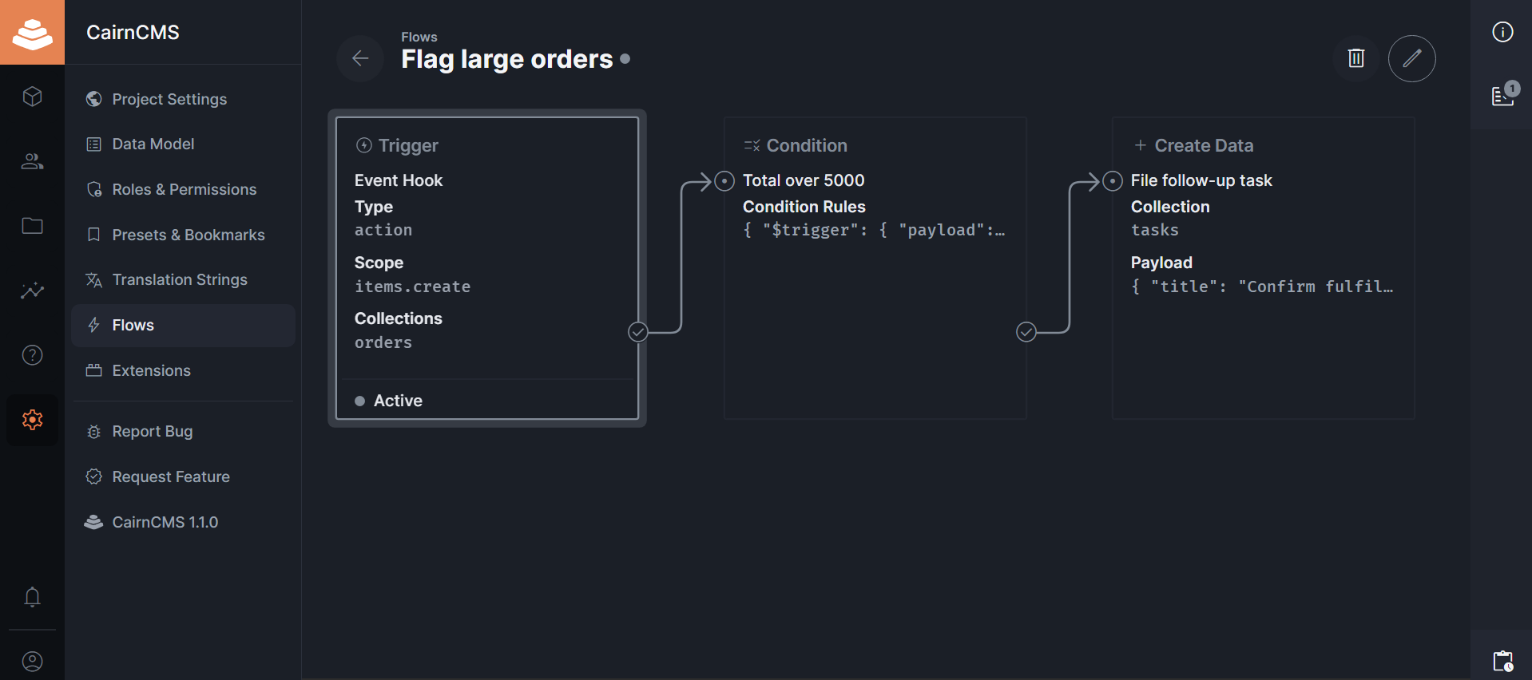This screenshot has height=680, width=1532.
Task: Select the Flows navigation item
Action: click(183, 326)
